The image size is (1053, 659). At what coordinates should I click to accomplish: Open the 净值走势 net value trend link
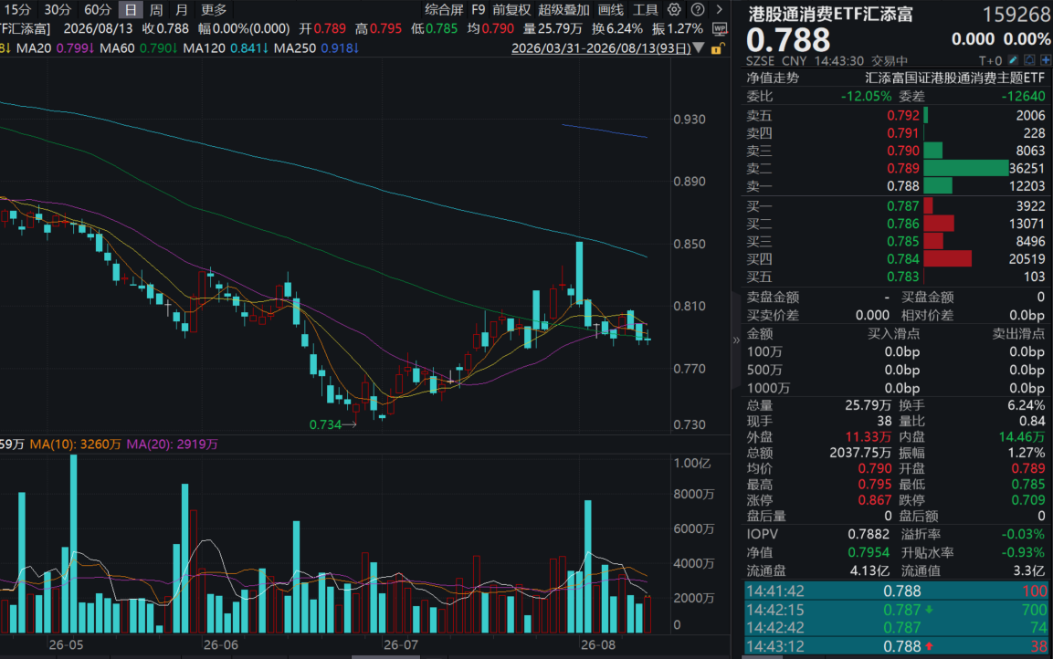[x=773, y=78]
